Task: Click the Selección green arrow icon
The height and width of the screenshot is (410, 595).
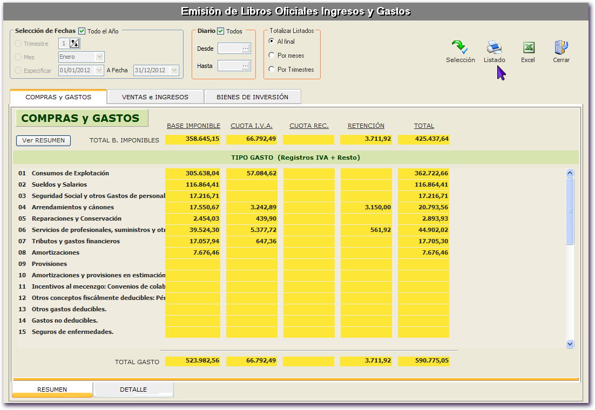Action: [x=459, y=47]
